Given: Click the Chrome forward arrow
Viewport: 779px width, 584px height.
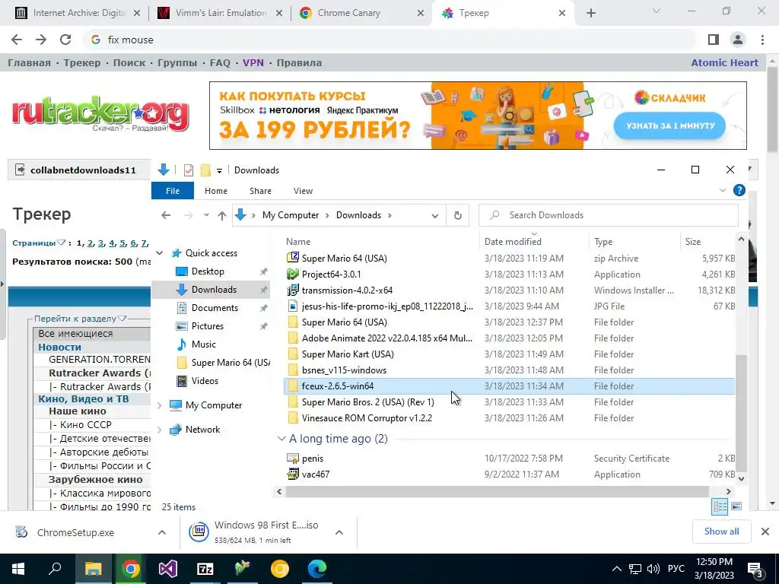Looking at the screenshot, I should click(x=41, y=40).
